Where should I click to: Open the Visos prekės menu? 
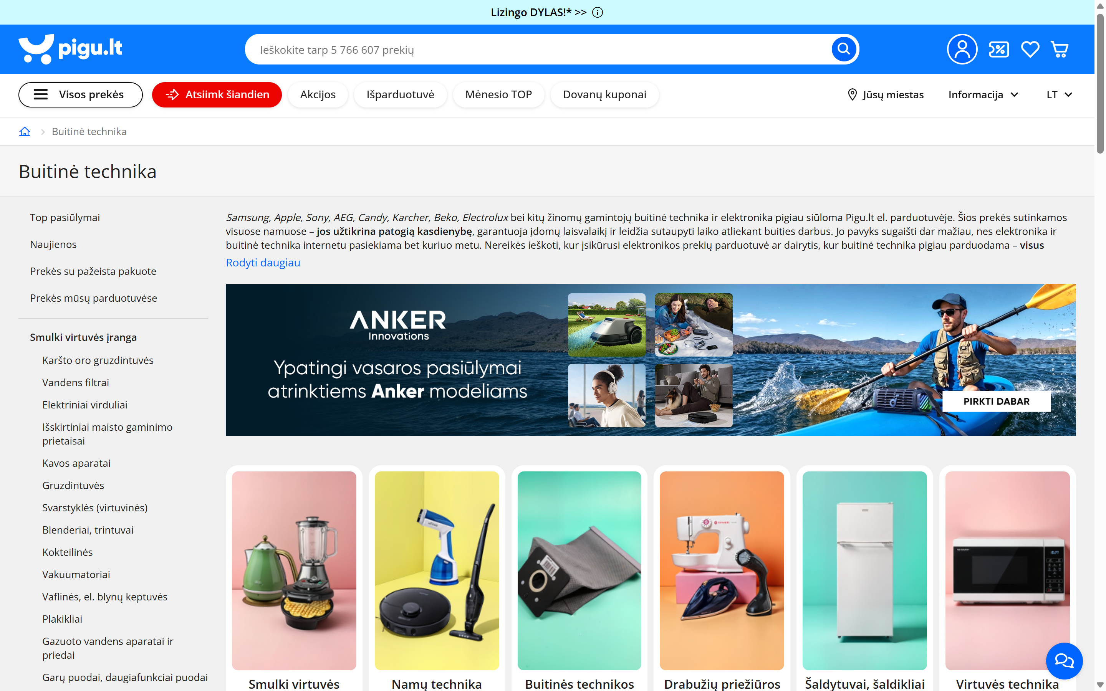(x=80, y=94)
